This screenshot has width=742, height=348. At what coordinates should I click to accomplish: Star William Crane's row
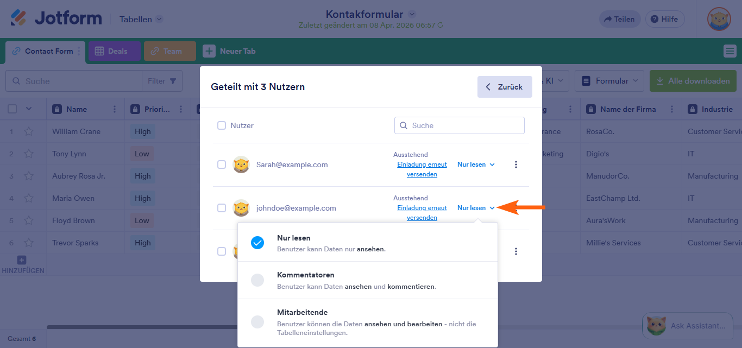29,131
